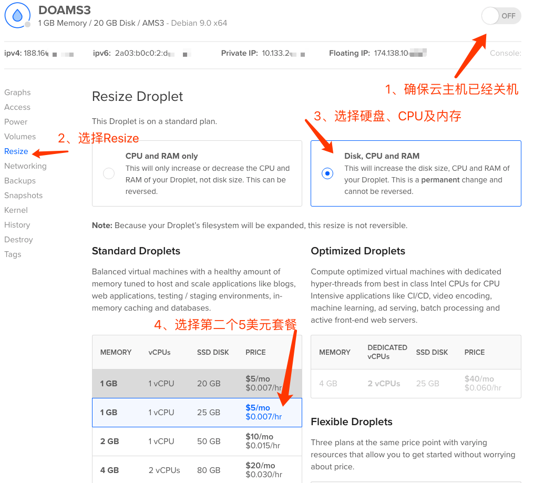The width and height of the screenshot is (534, 483).
Task: Choose the 4 GB $20/mo plan row
Action: point(197,470)
